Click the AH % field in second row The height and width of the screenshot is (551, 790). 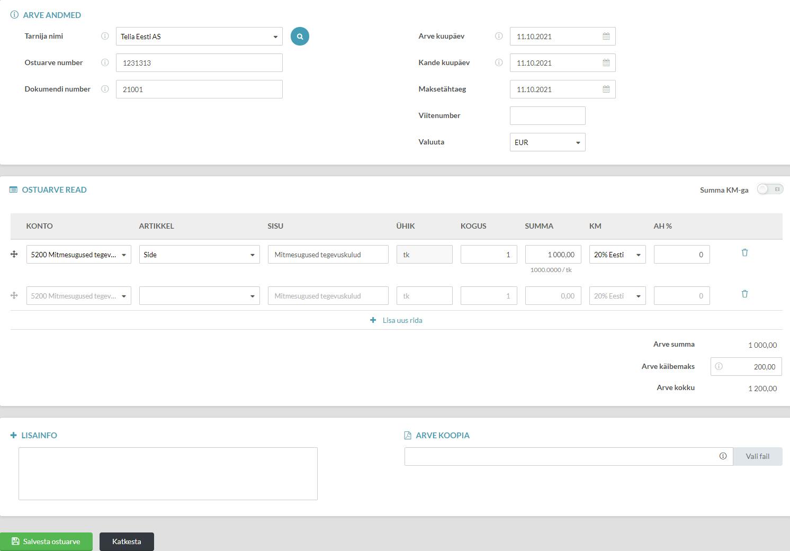(682, 296)
